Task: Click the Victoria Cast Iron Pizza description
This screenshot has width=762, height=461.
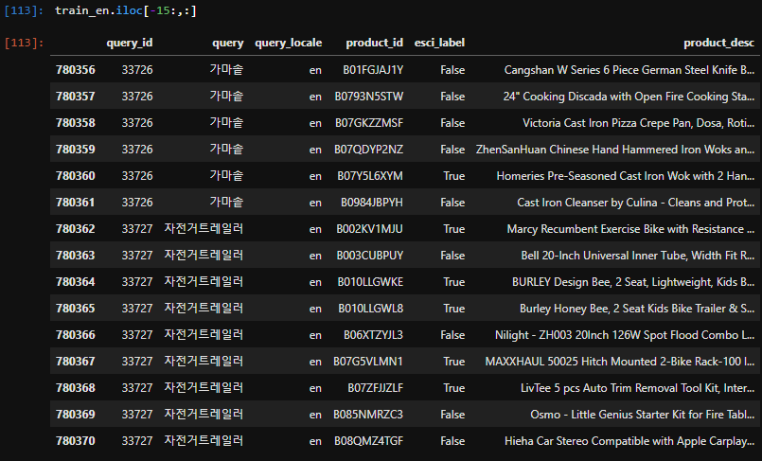Action: tap(639, 123)
